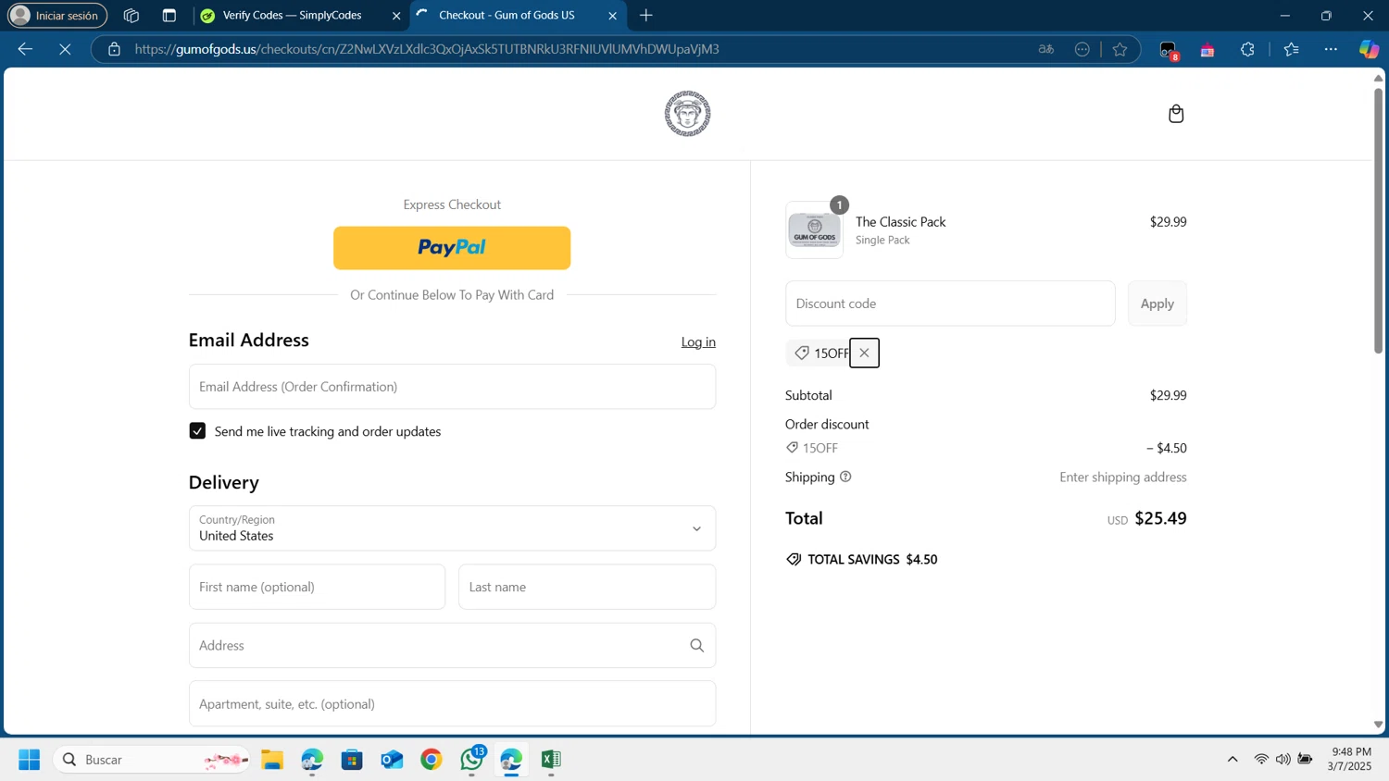The width and height of the screenshot is (1389, 781).
Task: Focus the Address field
Action: [452, 645]
